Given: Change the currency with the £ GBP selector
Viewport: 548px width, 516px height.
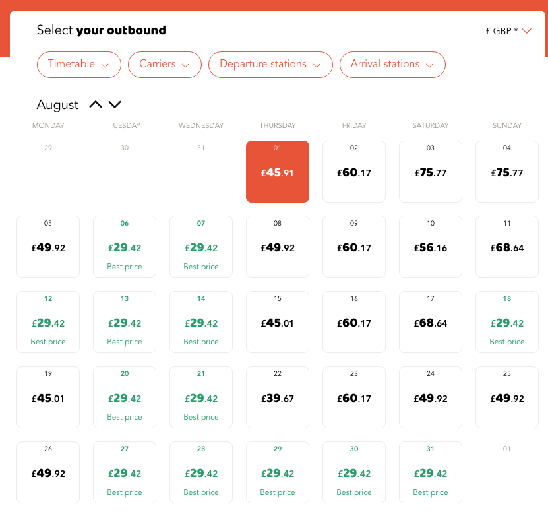Looking at the screenshot, I should tap(508, 30).
